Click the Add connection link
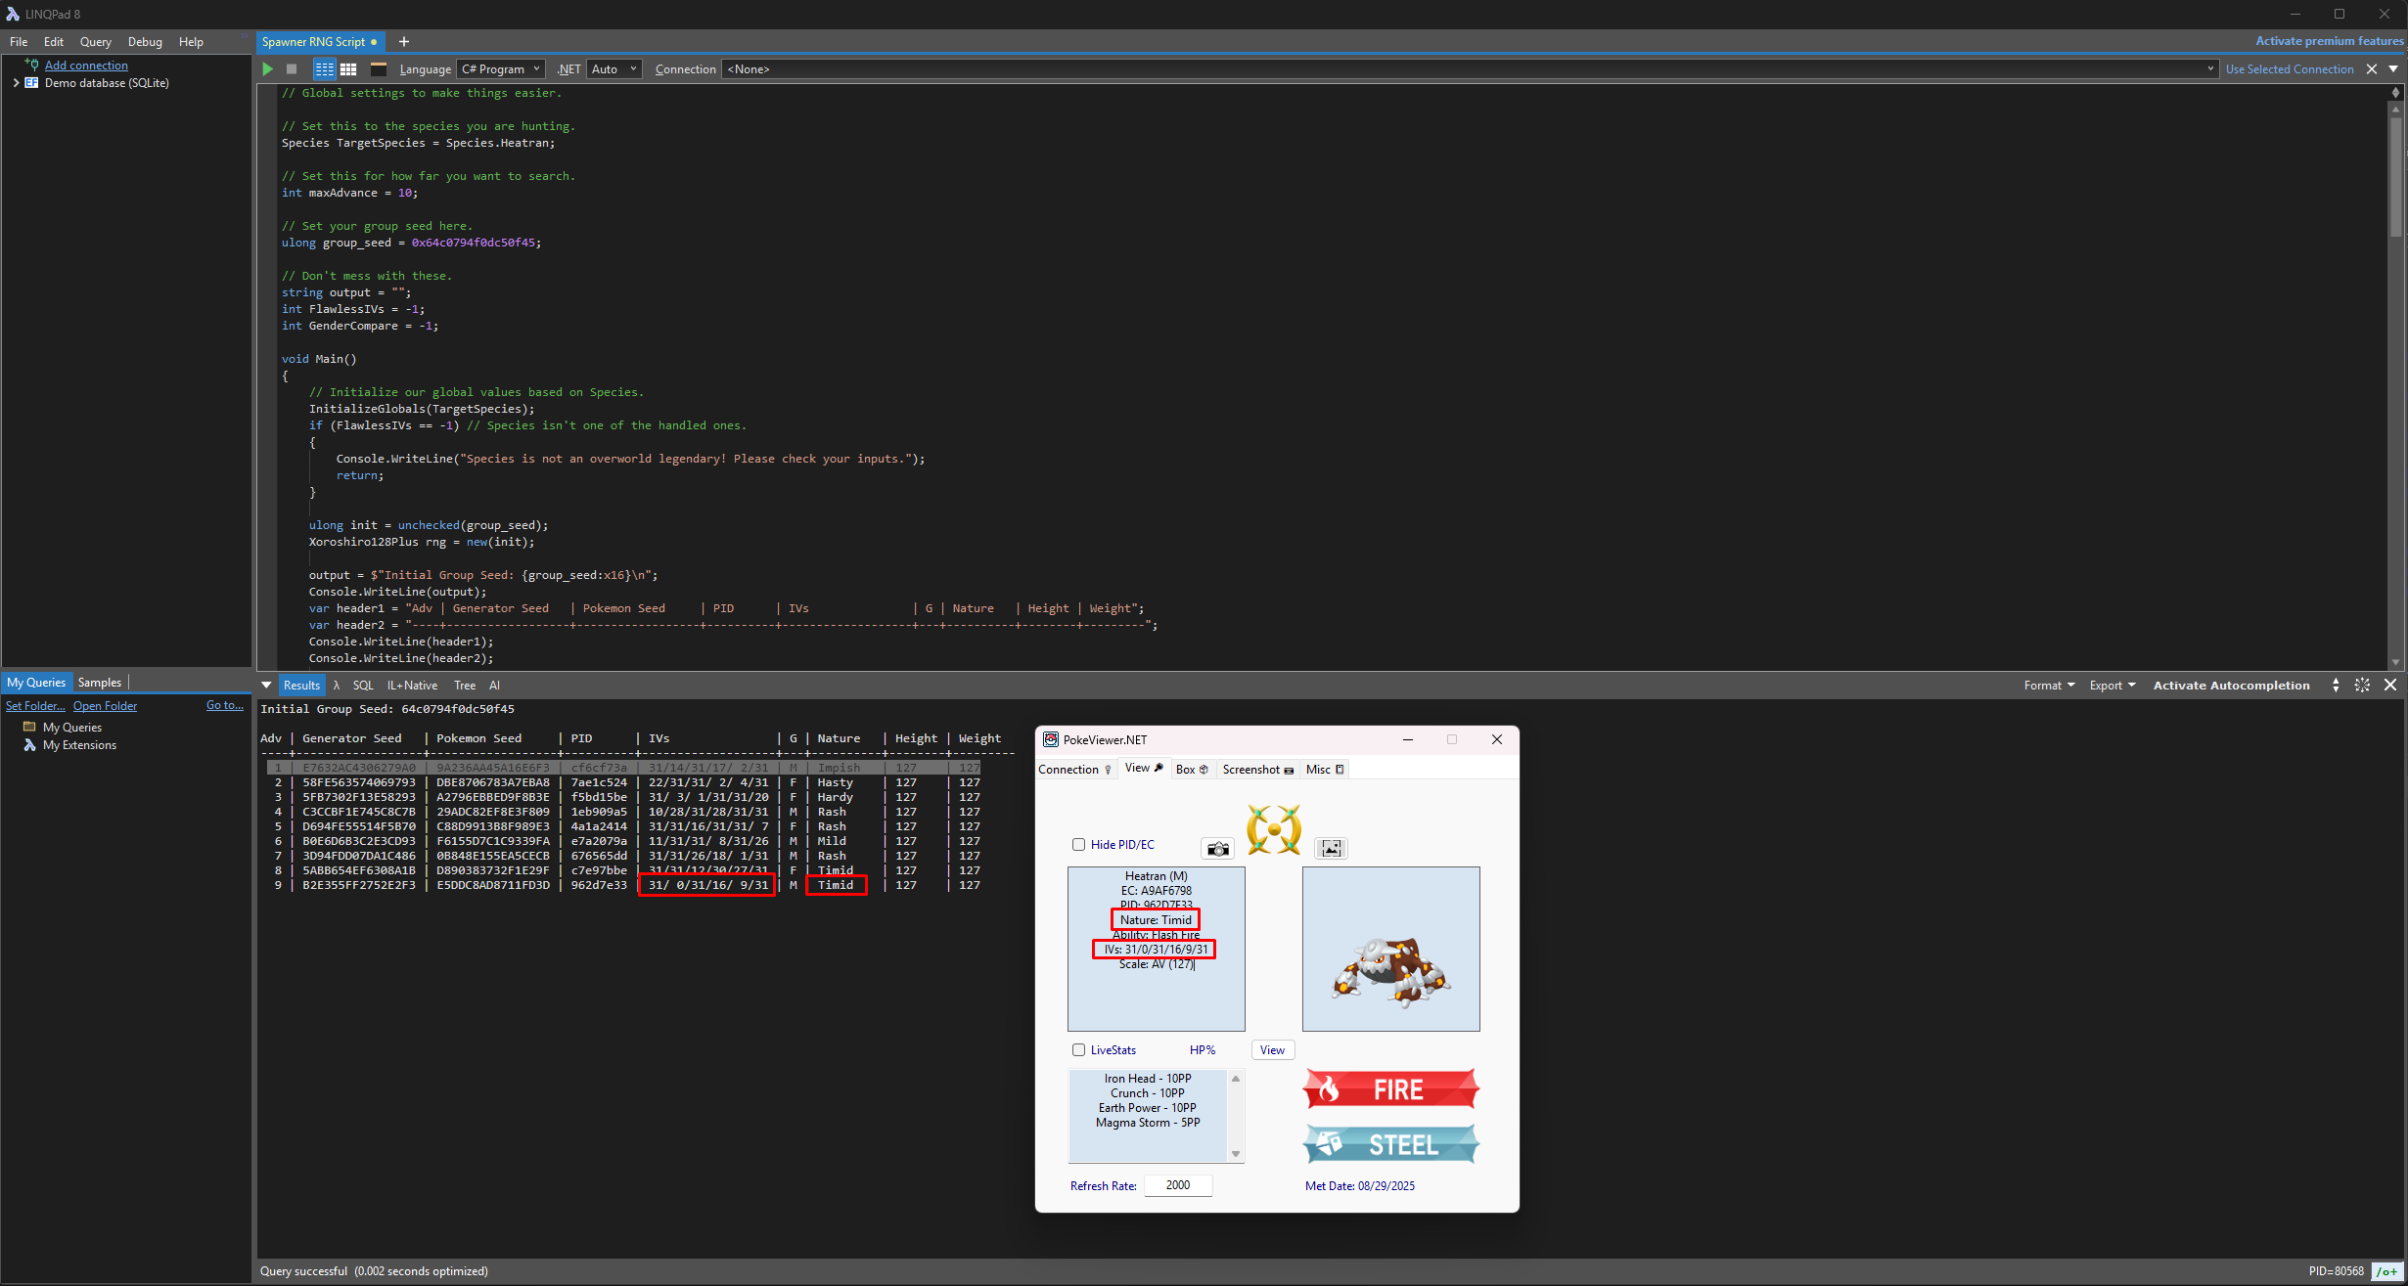 [x=86, y=66]
